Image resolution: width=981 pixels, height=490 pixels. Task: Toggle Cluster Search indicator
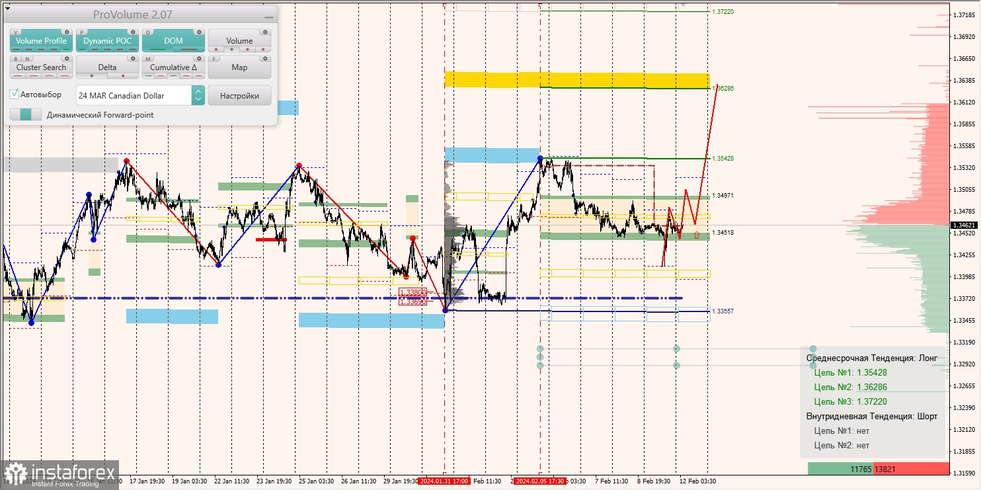pyautogui.click(x=41, y=67)
